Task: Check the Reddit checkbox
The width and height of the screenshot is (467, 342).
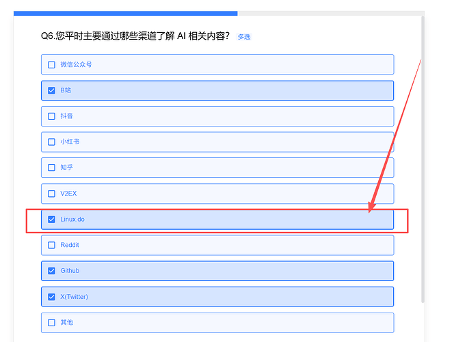Action: (x=51, y=245)
